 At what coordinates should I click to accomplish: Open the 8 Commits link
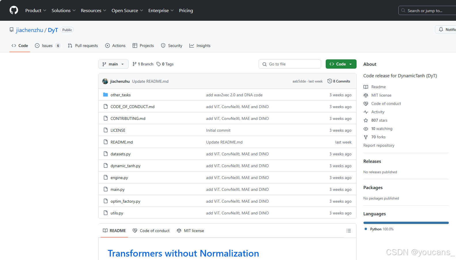point(339,81)
